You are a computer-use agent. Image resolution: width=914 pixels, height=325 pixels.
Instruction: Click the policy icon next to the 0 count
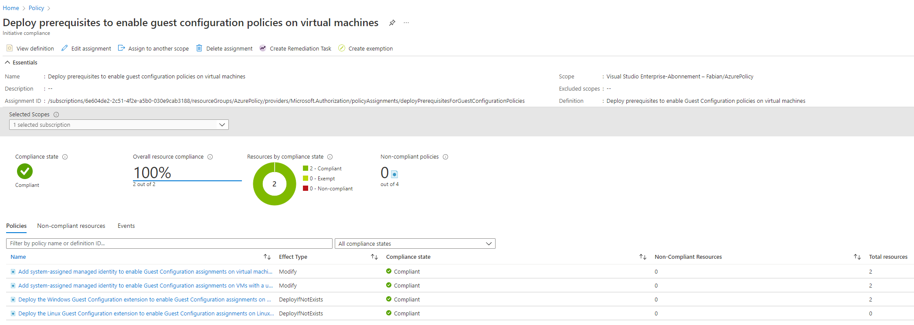pos(394,174)
